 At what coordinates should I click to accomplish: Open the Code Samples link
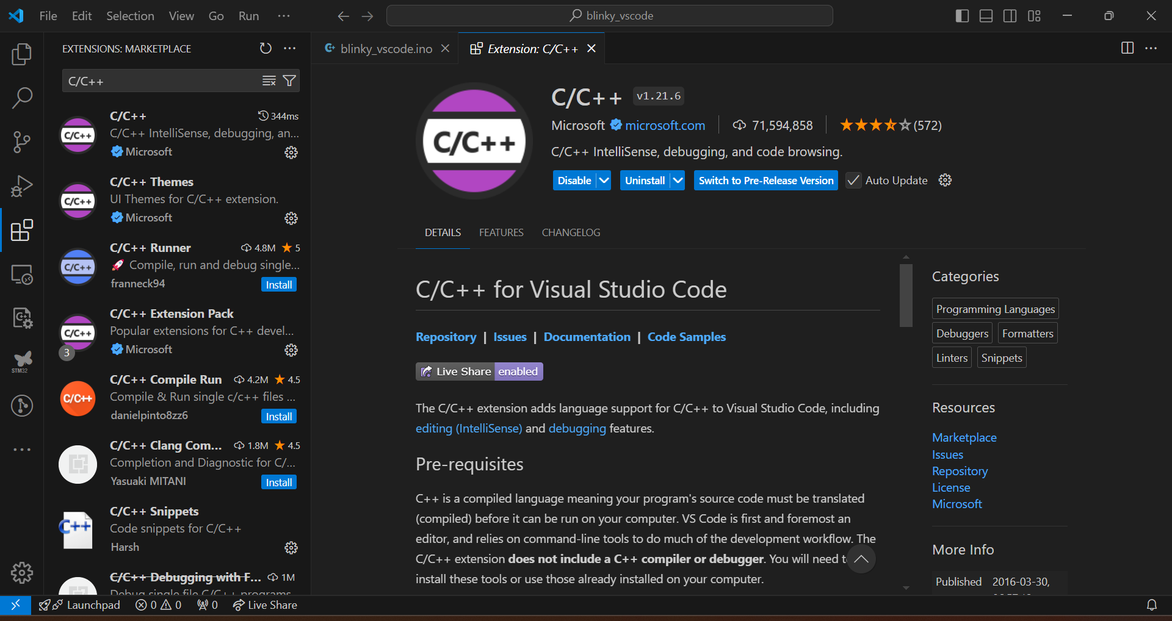[687, 337]
